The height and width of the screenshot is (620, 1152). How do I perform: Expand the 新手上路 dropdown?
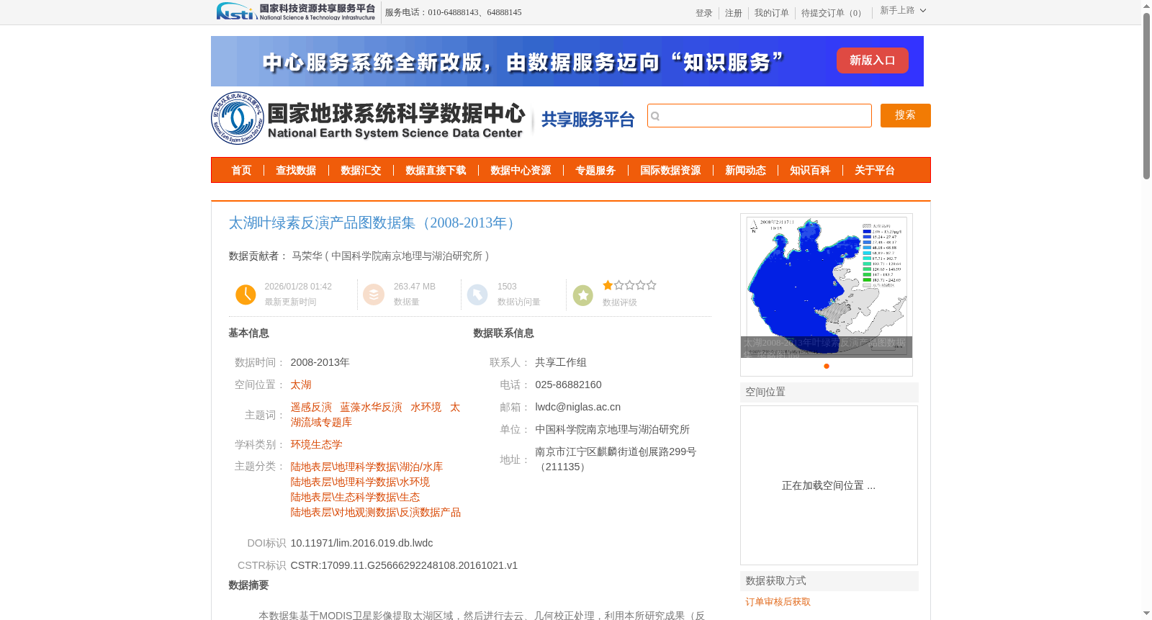tap(903, 11)
